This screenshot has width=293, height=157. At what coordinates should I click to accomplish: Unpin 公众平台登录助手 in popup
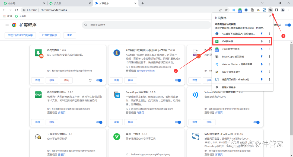click(262, 72)
